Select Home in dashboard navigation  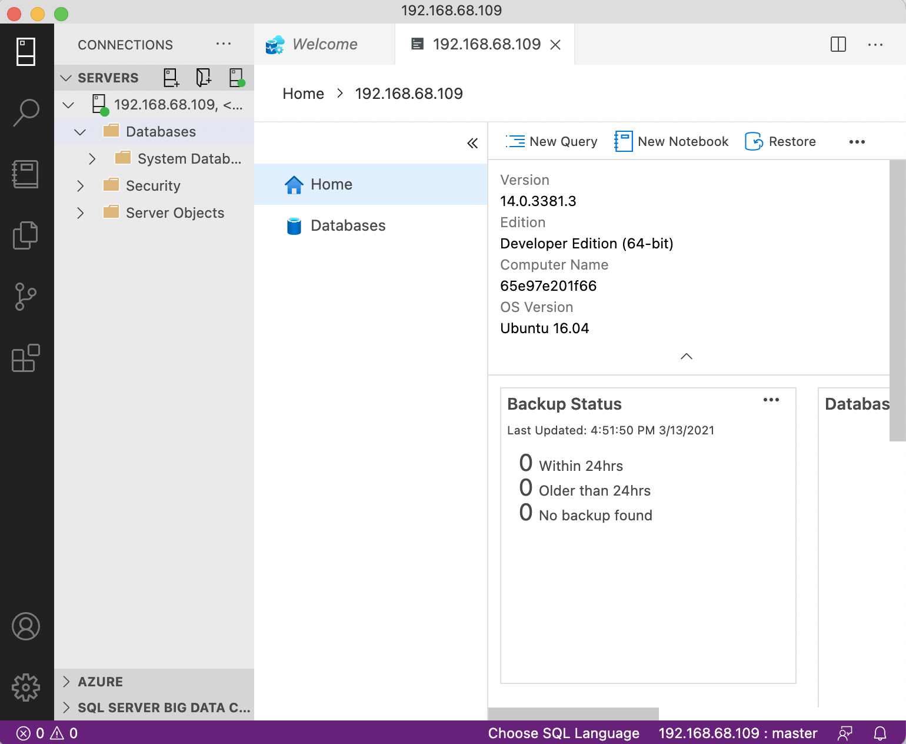point(371,184)
